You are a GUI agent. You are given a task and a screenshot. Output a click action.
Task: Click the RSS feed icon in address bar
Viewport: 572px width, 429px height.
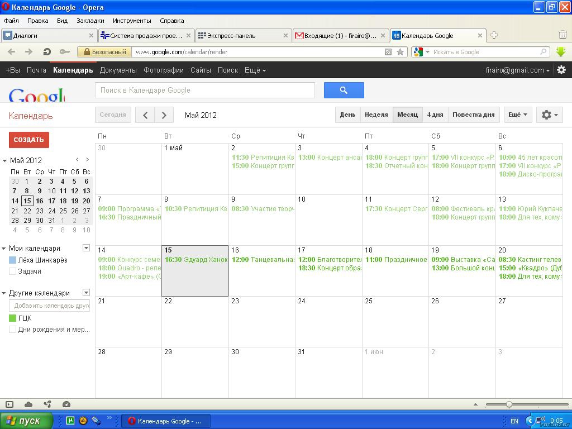(388, 52)
